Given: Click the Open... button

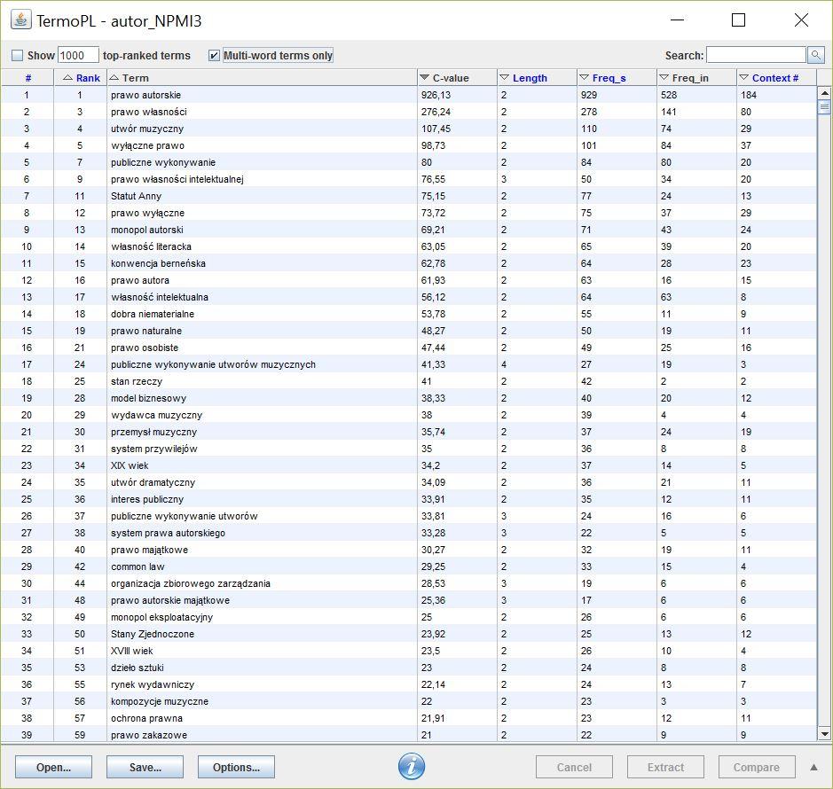Looking at the screenshot, I should pyautogui.click(x=53, y=767).
